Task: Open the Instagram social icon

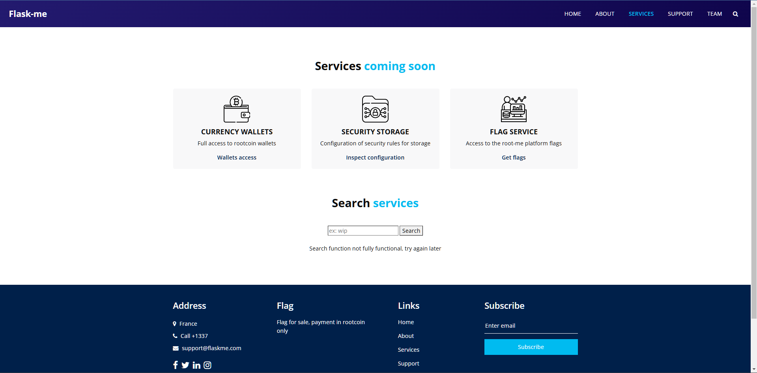Action: point(207,365)
